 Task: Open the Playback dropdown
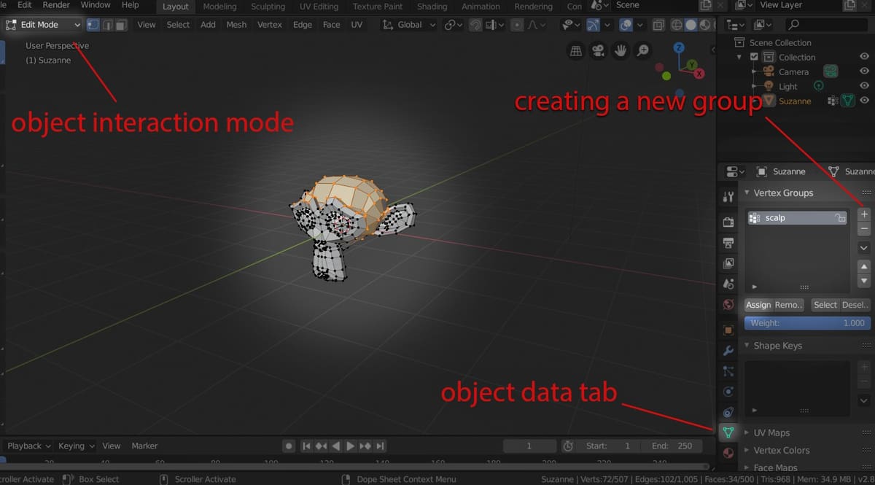pyautogui.click(x=29, y=446)
